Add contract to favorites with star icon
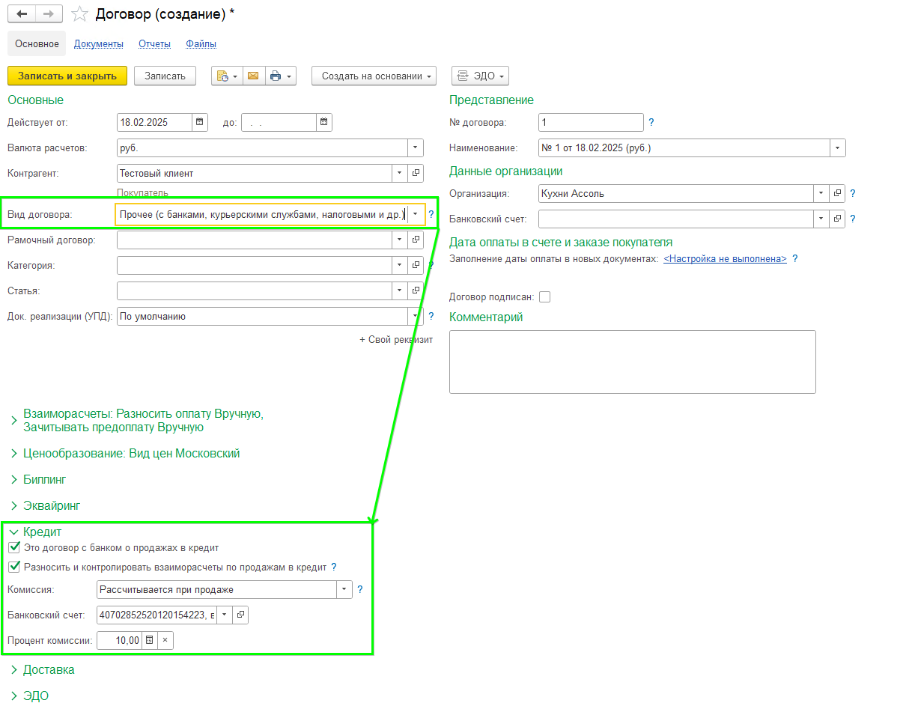This screenshot has width=921, height=712. pos(79,15)
